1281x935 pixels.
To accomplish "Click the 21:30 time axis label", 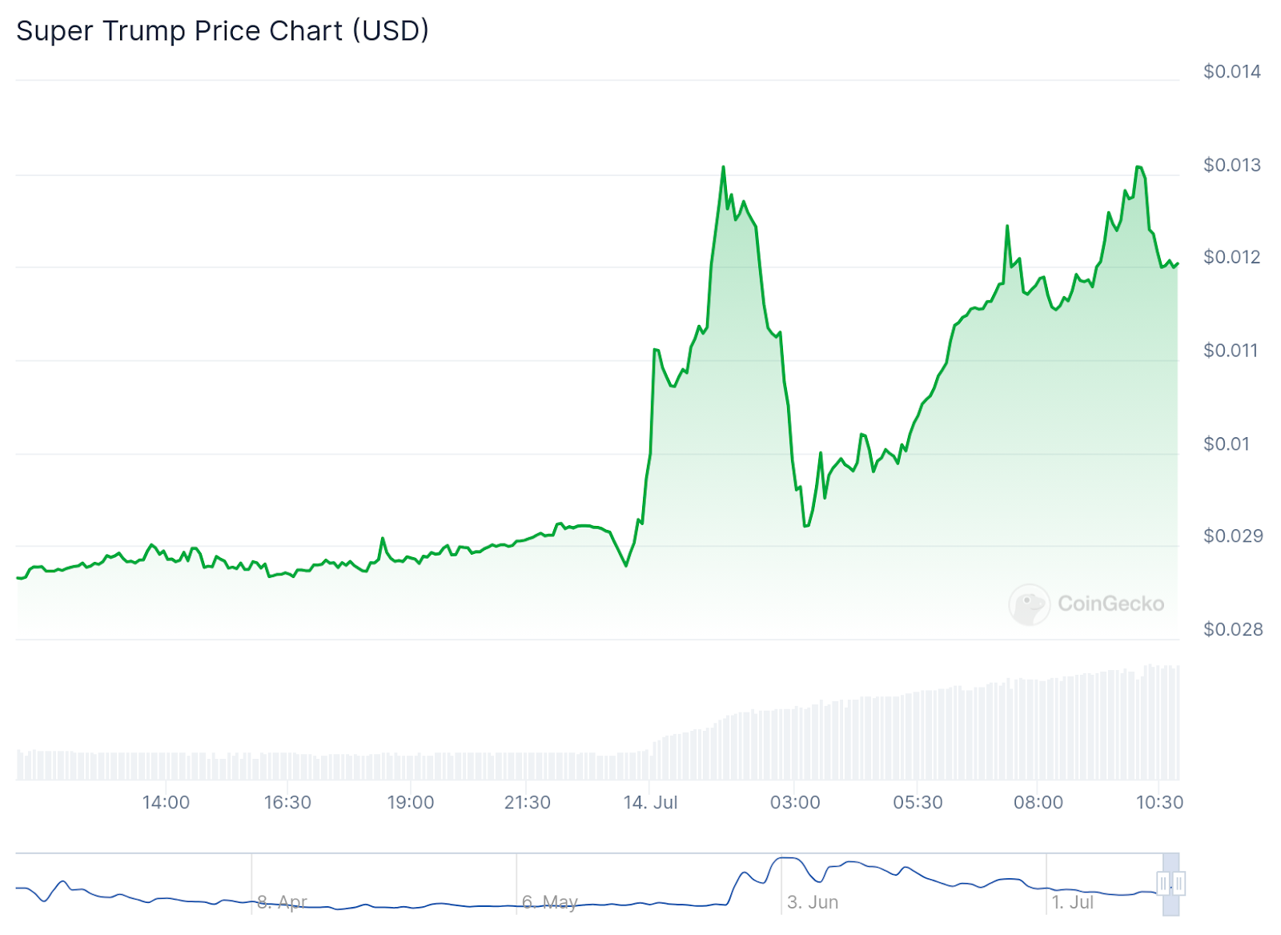I will (x=527, y=802).
